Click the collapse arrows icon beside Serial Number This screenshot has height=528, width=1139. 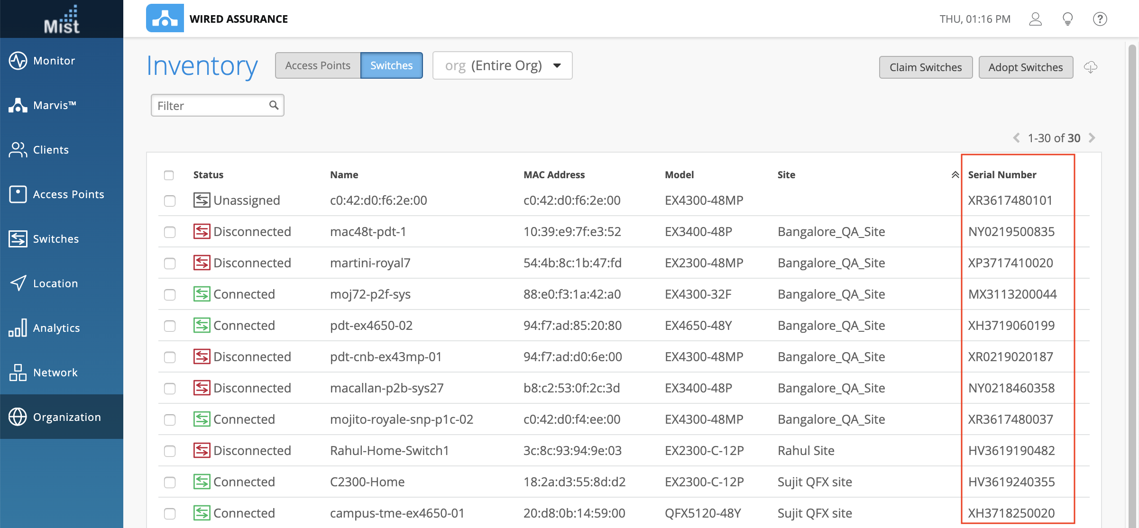(x=955, y=175)
